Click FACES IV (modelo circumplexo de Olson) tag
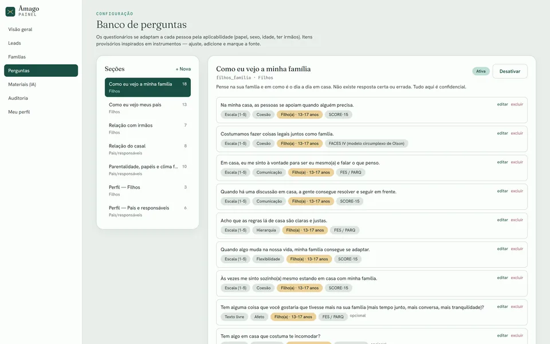 pyautogui.click(x=366, y=143)
